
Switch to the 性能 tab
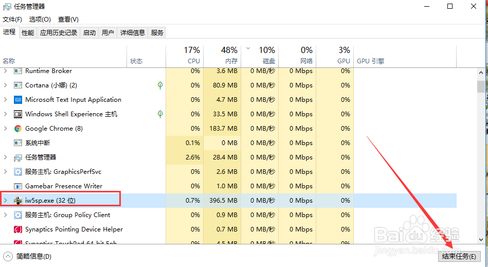pyautogui.click(x=28, y=32)
